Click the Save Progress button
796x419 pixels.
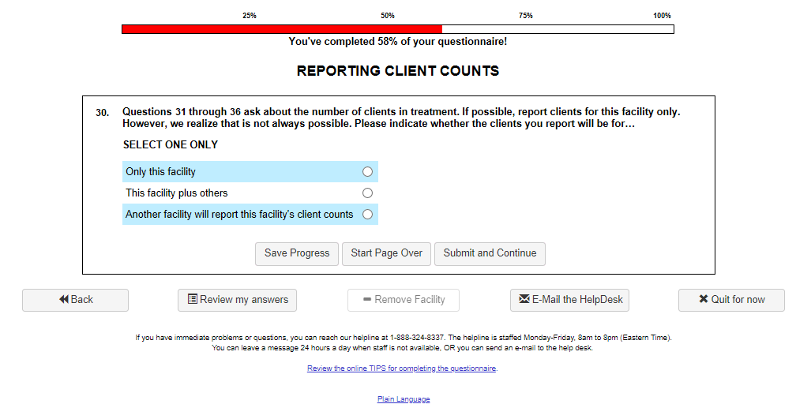pyautogui.click(x=297, y=253)
